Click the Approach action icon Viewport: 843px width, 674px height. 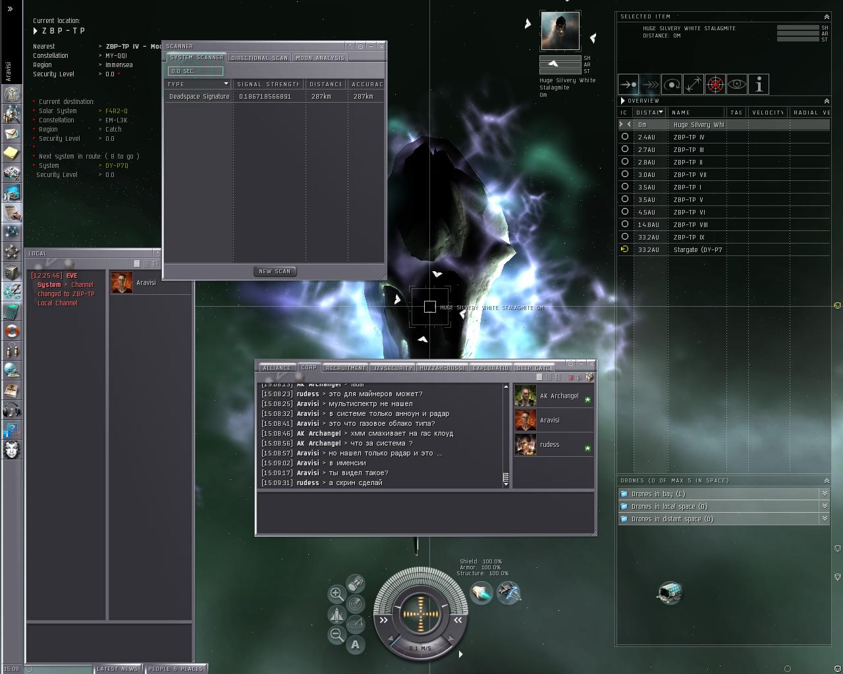click(x=628, y=84)
